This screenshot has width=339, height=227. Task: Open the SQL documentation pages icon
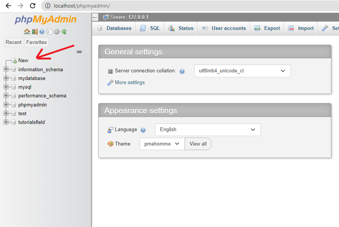coord(49,31)
